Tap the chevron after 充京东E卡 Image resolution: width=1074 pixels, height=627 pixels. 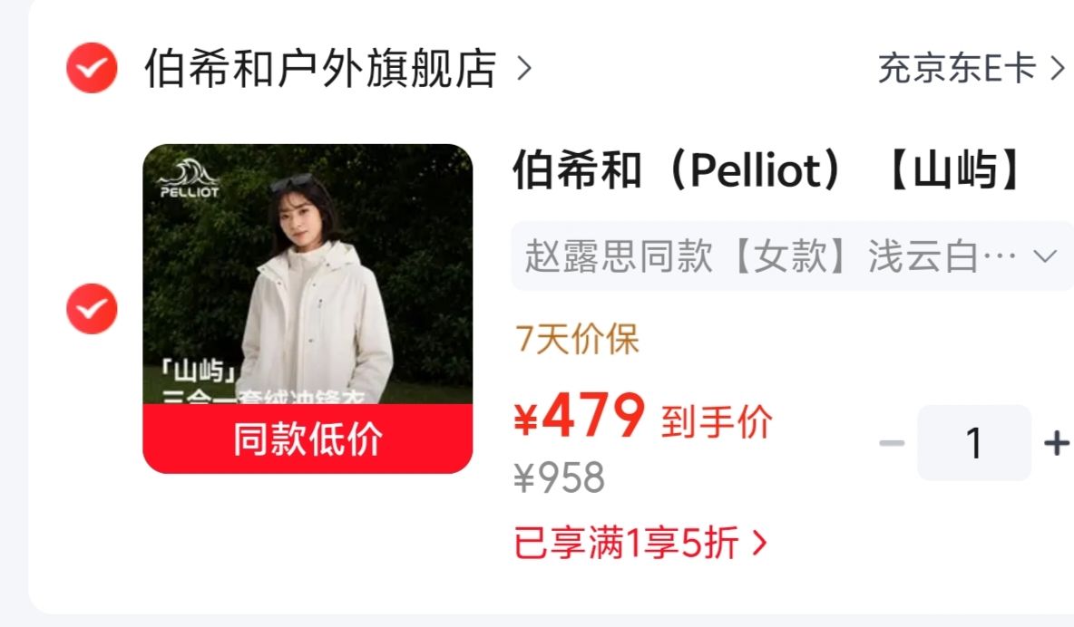(x=1058, y=69)
